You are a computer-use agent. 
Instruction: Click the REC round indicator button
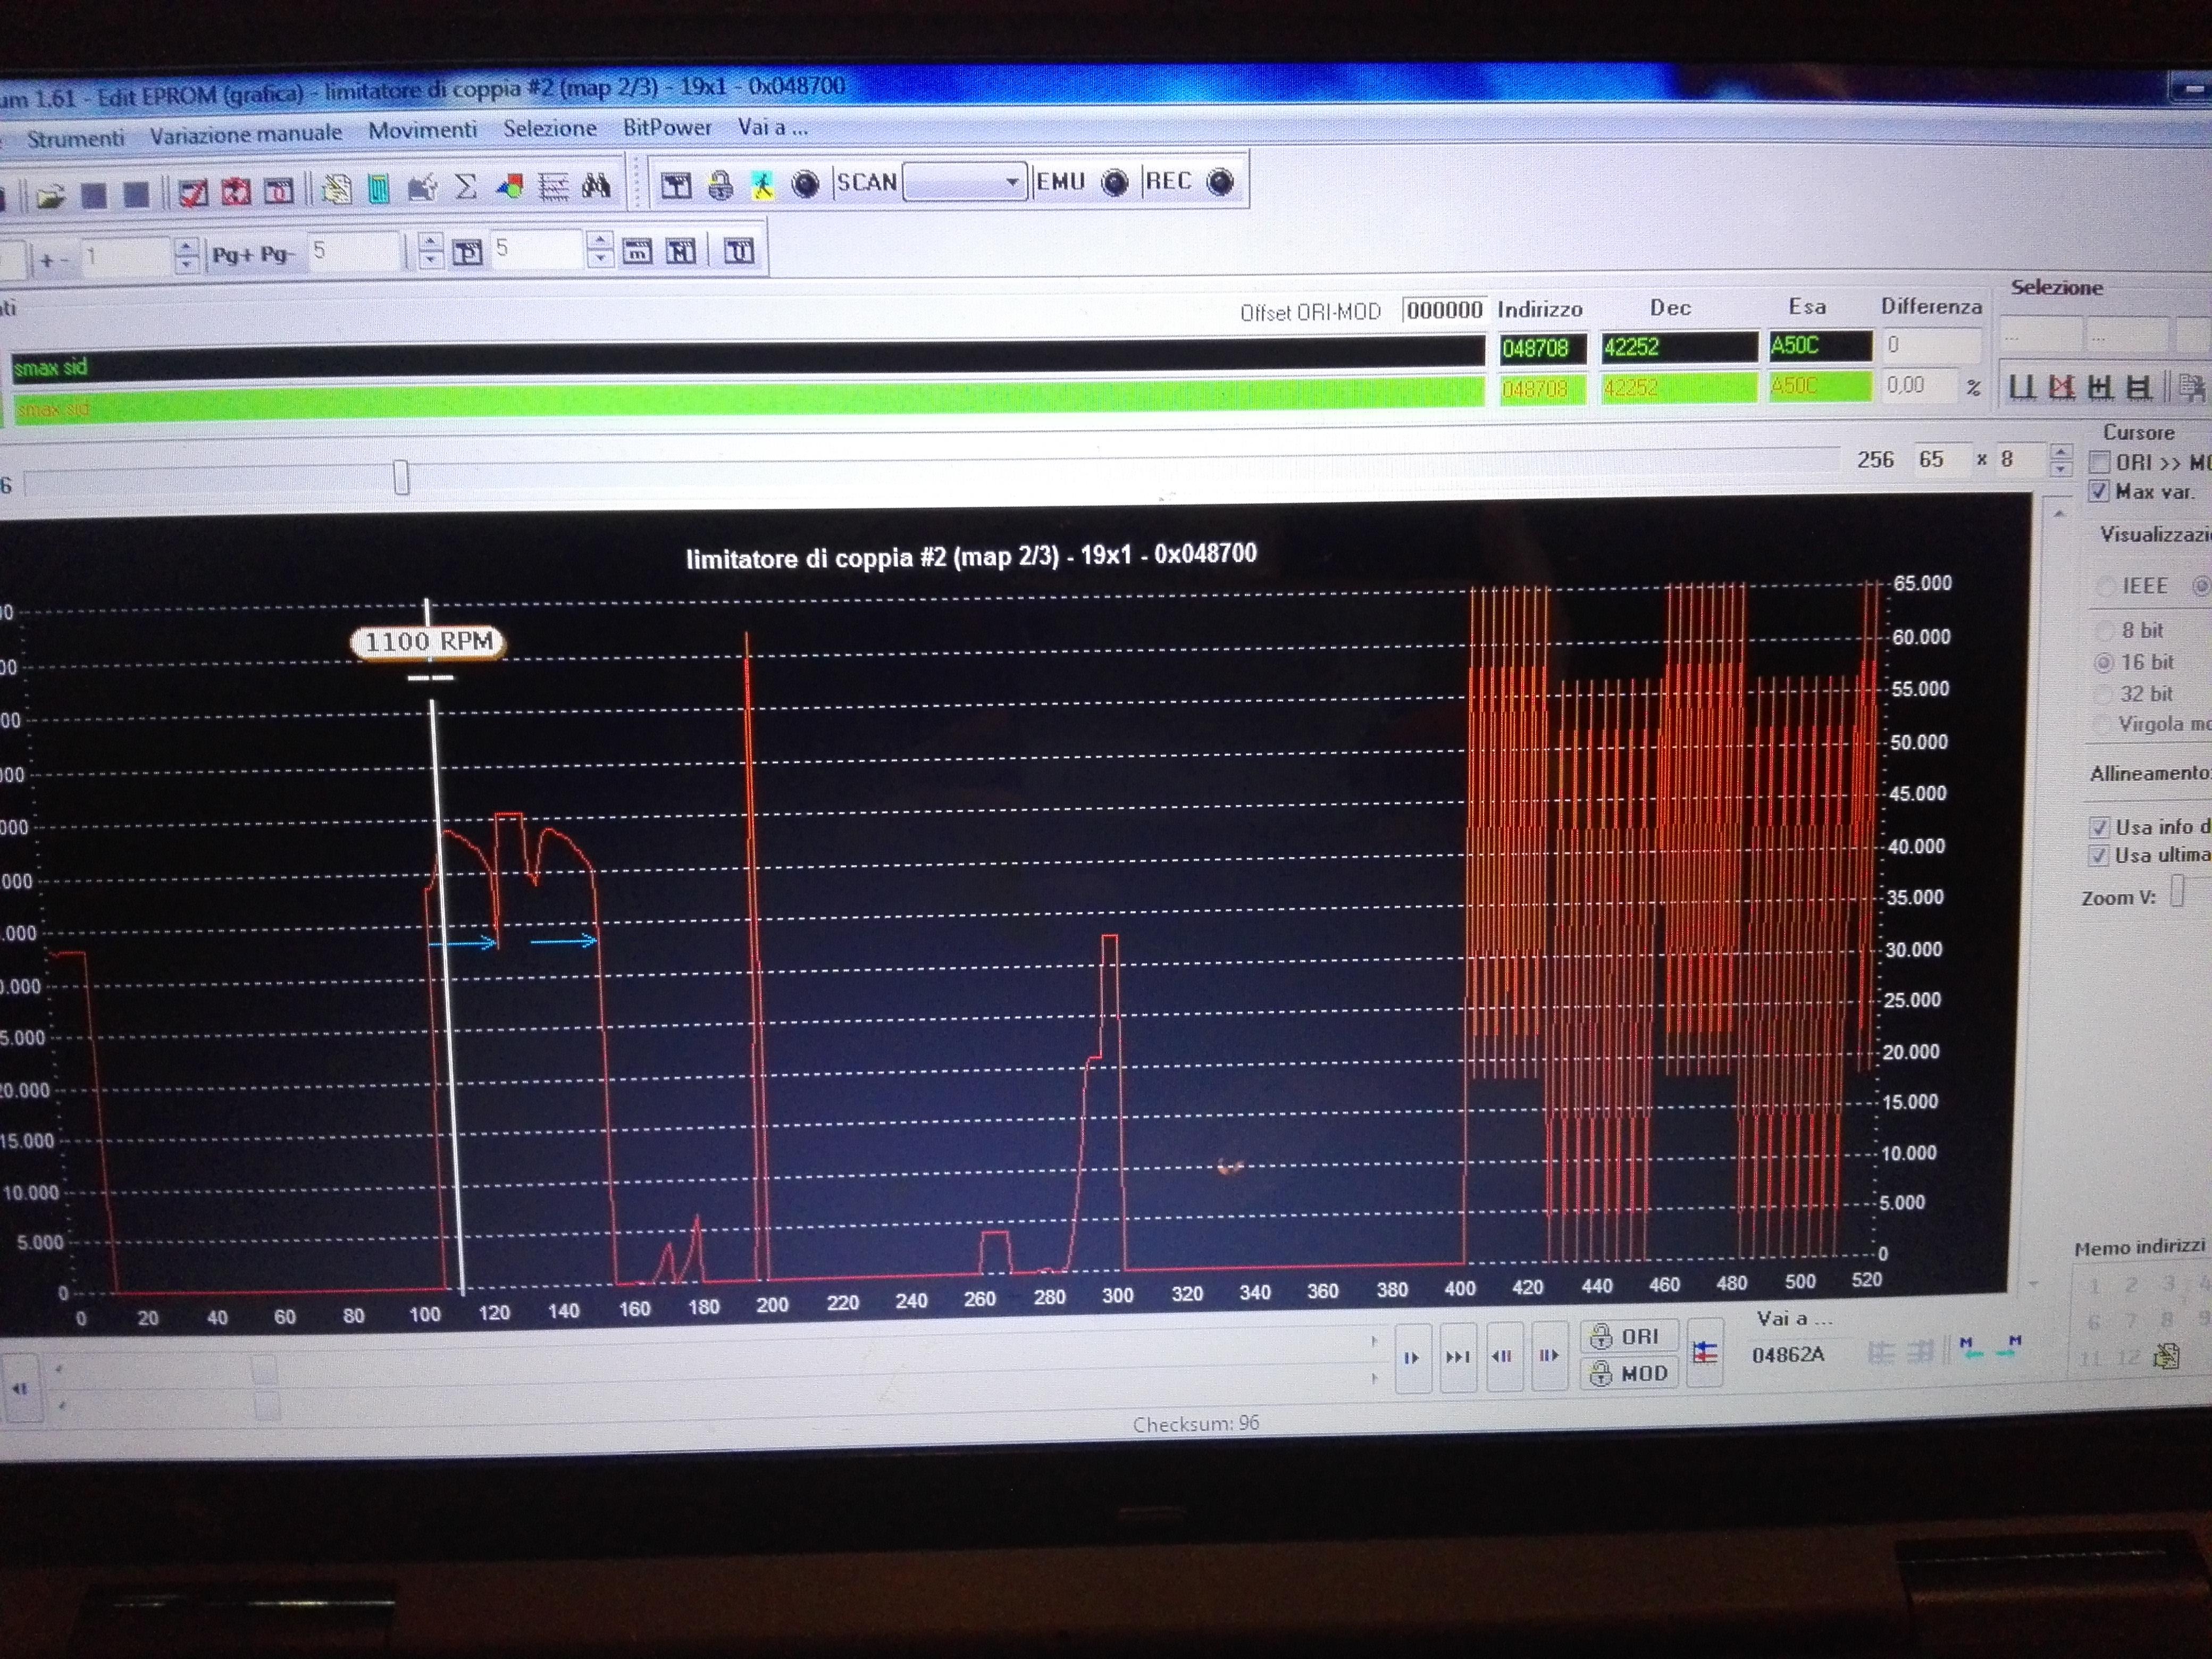pyautogui.click(x=1220, y=181)
